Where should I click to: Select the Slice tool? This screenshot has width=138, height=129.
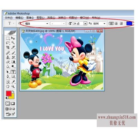click(13, 47)
